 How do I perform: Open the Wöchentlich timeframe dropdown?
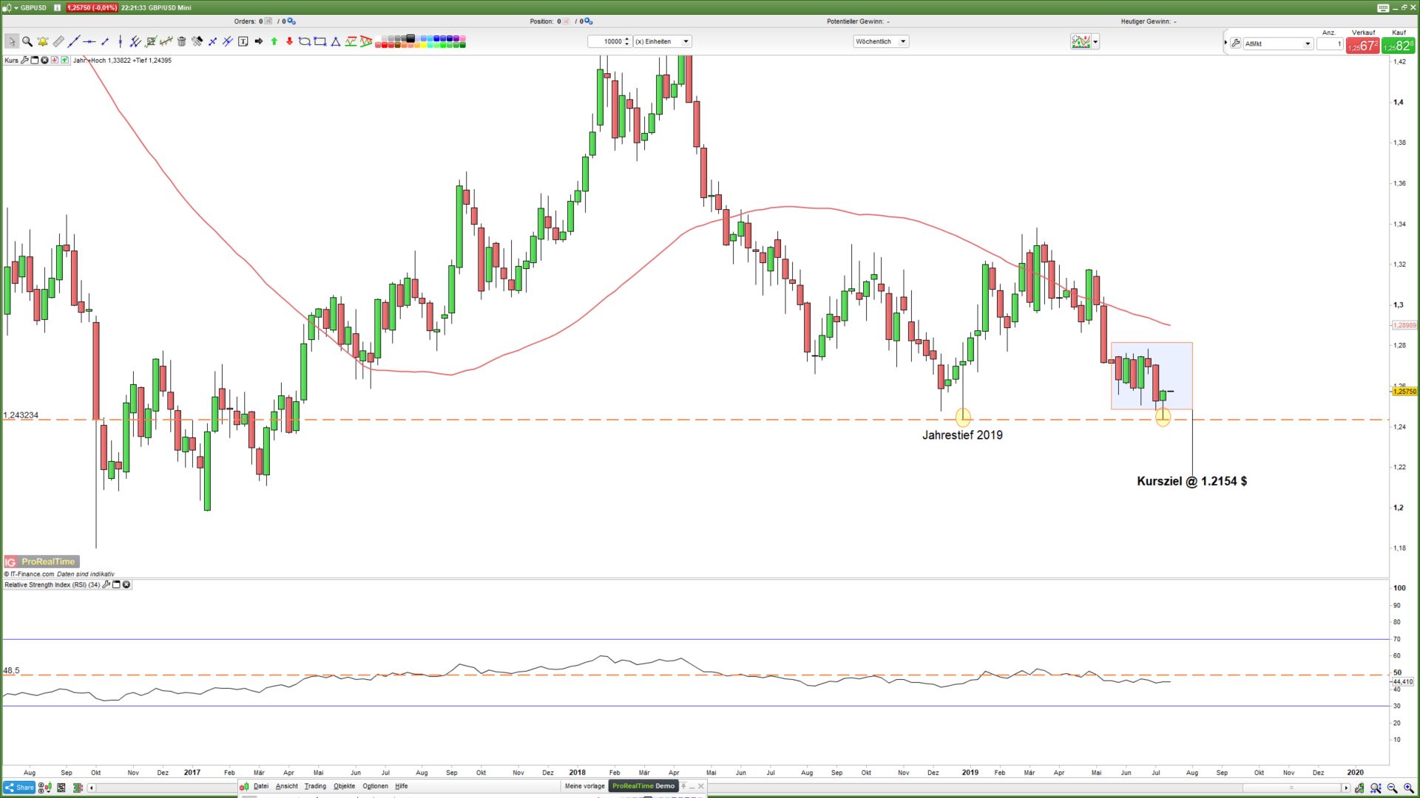point(880,41)
